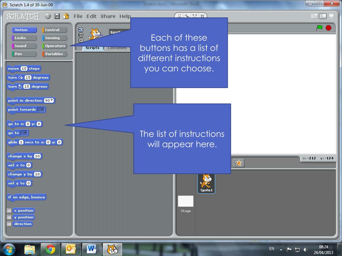This screenshot has height=256, width=342.
Task: Click the go to x value field
Action: [x=28, y=124]
